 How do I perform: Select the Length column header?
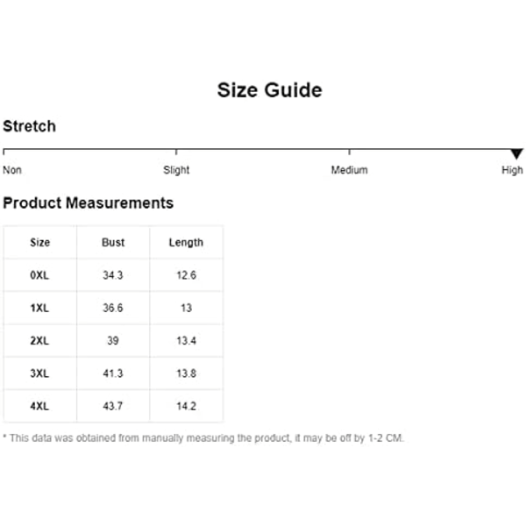coord(186,243)
